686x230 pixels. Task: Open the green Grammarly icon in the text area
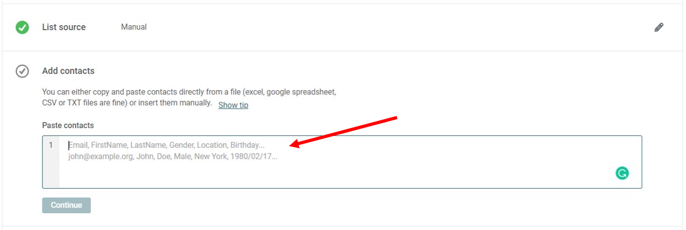click(622, 173)
